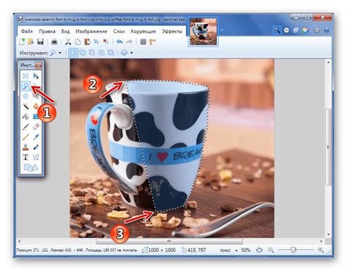The height and width of the screenshot is (271, 347).
Task: Select the Paintbrush tool
Action: click(26, 126)
